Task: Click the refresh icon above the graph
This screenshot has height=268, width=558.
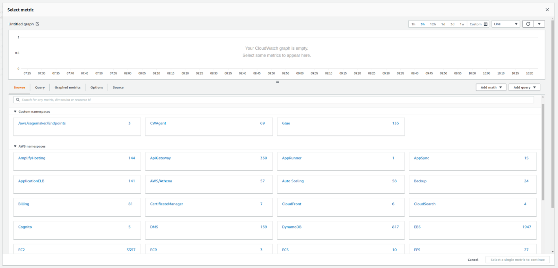Action: tap(529, 24)
